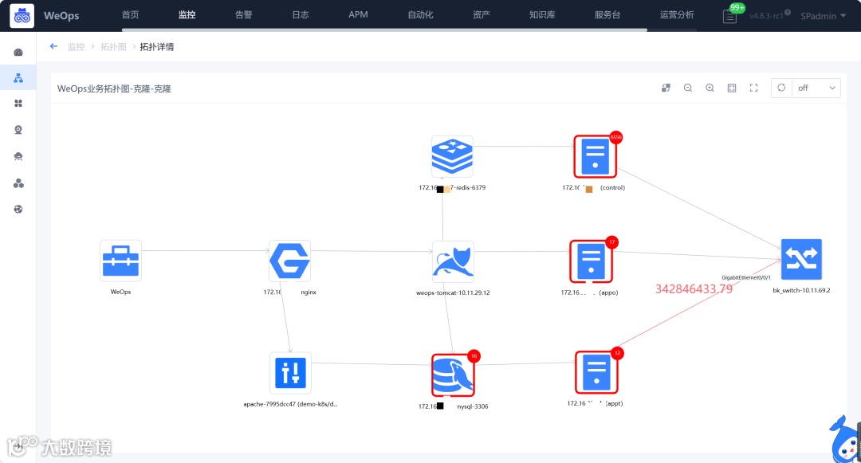
Task: Zoom in the topology canvas
Action: 710,88
